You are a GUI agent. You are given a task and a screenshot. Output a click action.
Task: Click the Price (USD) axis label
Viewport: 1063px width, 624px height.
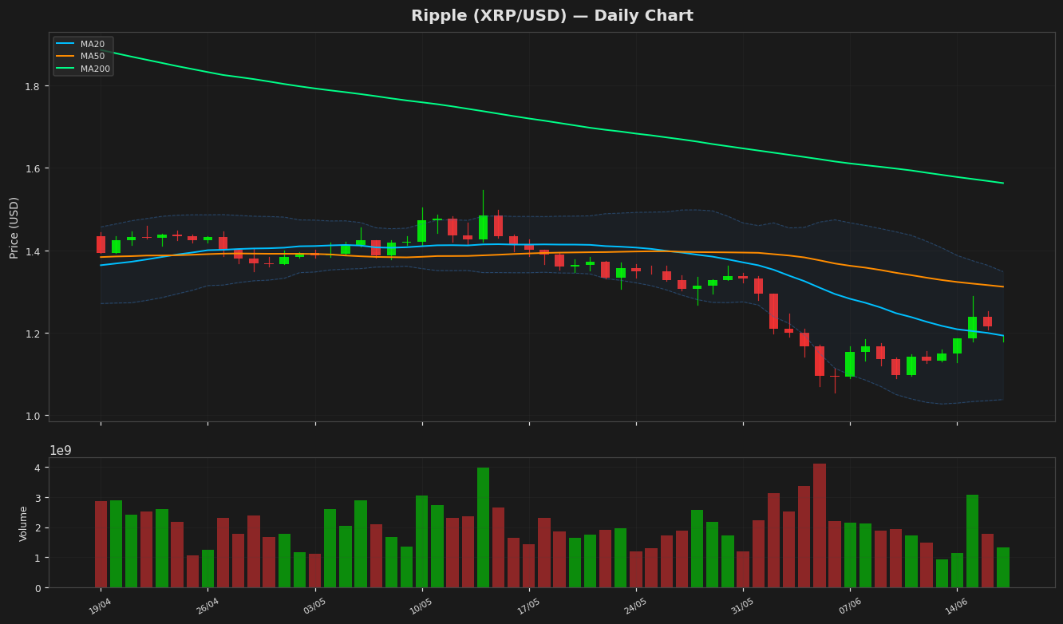[x=14, y=227]
